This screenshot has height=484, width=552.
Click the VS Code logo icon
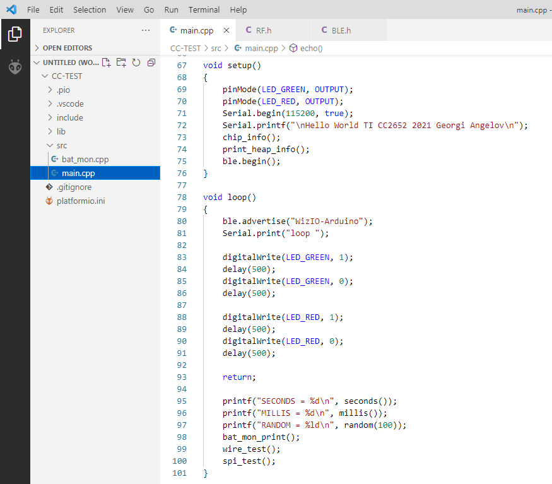tap(11, 9)
